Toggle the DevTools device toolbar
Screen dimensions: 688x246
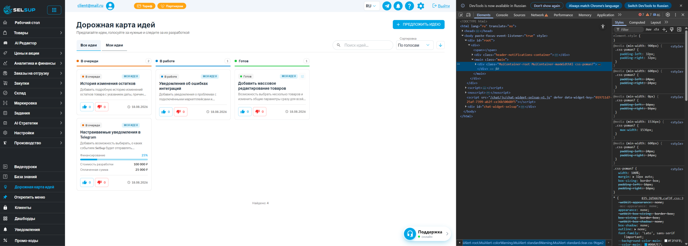tap(468, 15)
